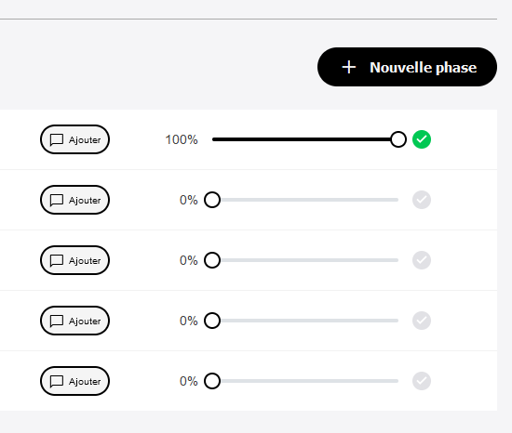Toggle the green completed checkmark

pos(422,139)
